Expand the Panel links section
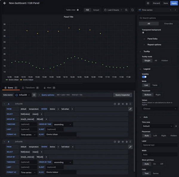 point(152,39)
